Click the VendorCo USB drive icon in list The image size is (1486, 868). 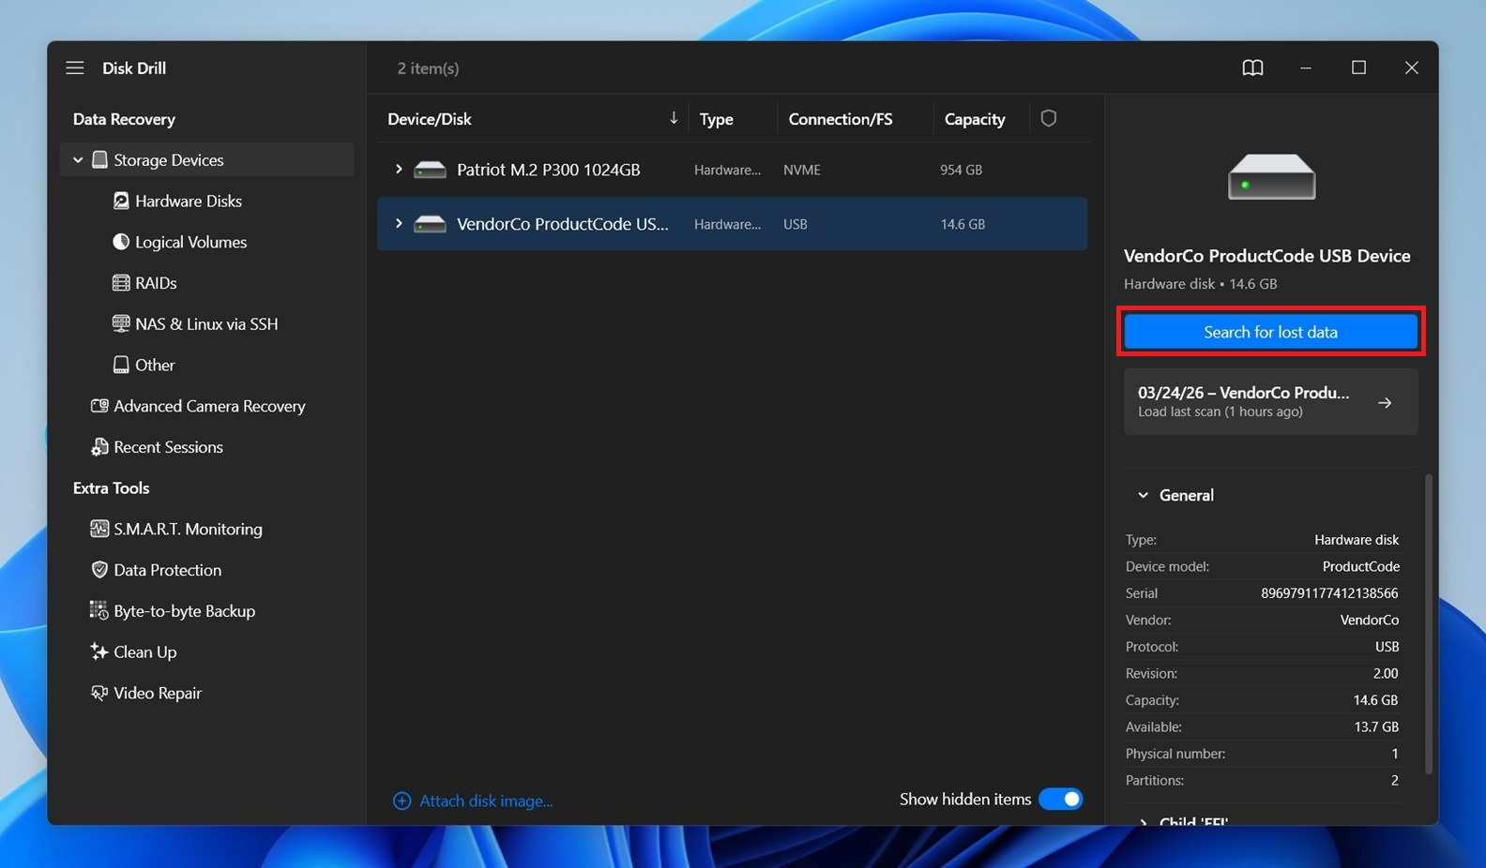430,224
